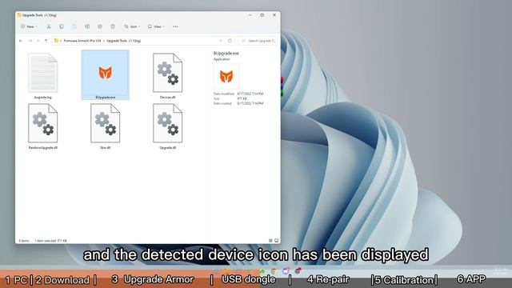512x288 pixels.
Task: Click BUpgrade.exe preview icon in details pane
Action: point(226,77)
